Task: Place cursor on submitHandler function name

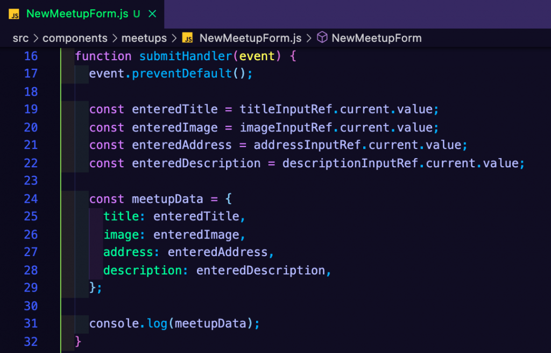Action: pyautogui.click(x=186, y=56)
